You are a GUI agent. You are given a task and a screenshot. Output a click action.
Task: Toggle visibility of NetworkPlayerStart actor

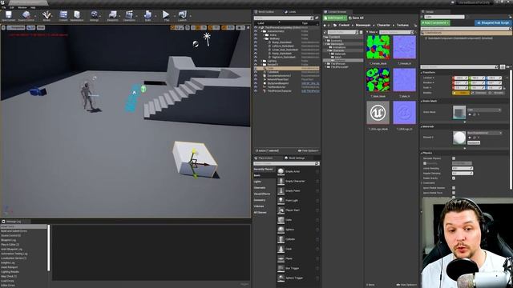click(256, 79)
